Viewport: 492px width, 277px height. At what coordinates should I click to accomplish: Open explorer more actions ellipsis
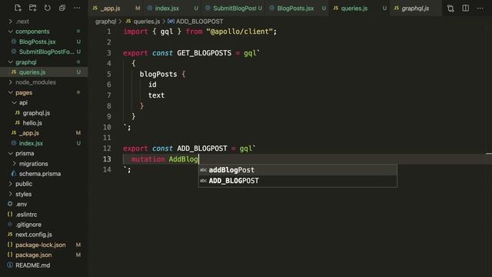click(x=77, y=8)
